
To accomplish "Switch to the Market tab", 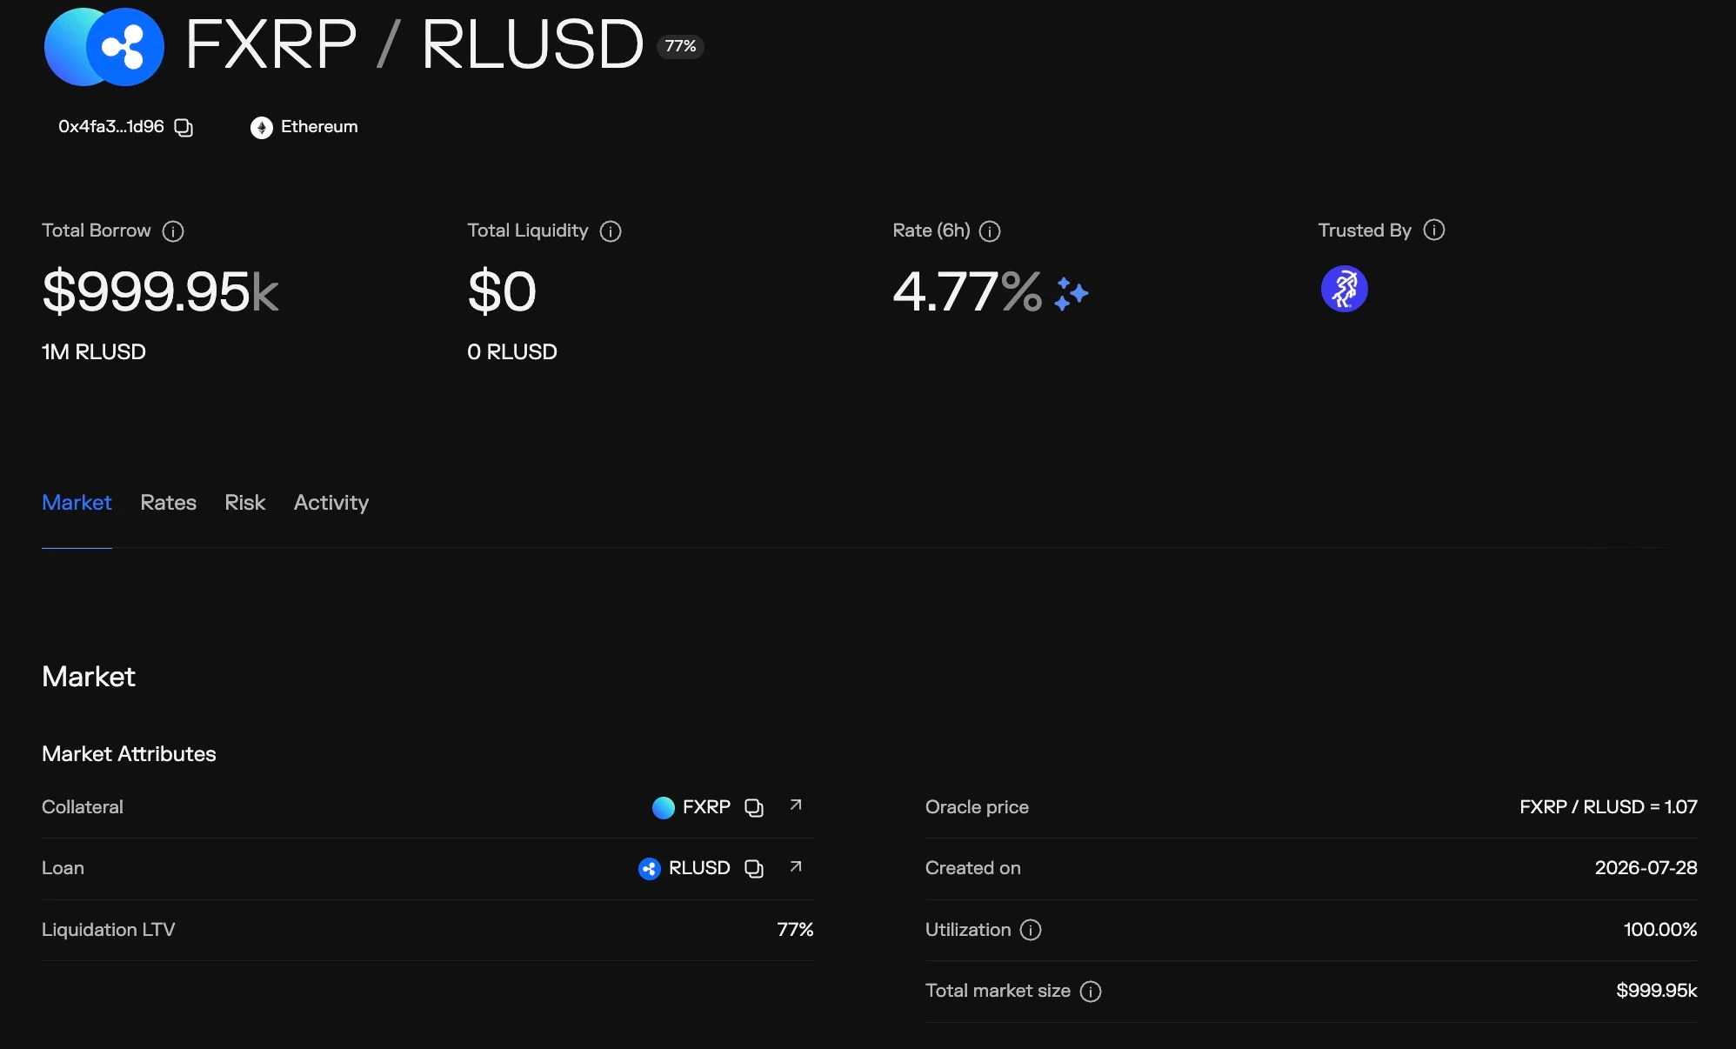I will coord(77,503).
